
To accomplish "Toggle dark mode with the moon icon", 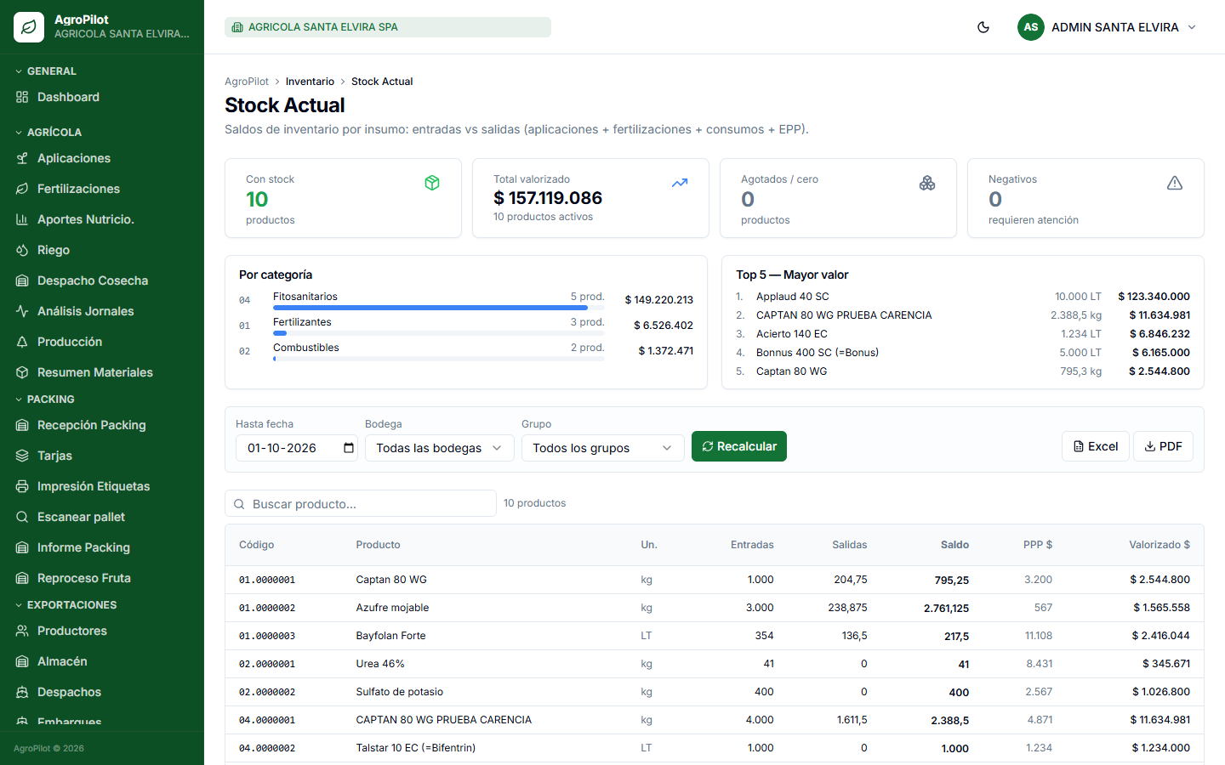I will 983,27.
